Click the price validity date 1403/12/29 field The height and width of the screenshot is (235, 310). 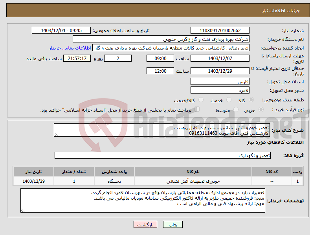[220, 71]
